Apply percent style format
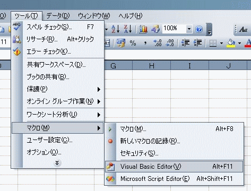The height and width of the screenshot is (191, 251). [x=133, y=43]
